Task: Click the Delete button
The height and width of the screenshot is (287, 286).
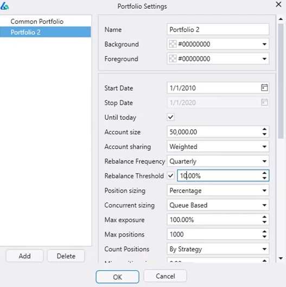Action: 66,256
